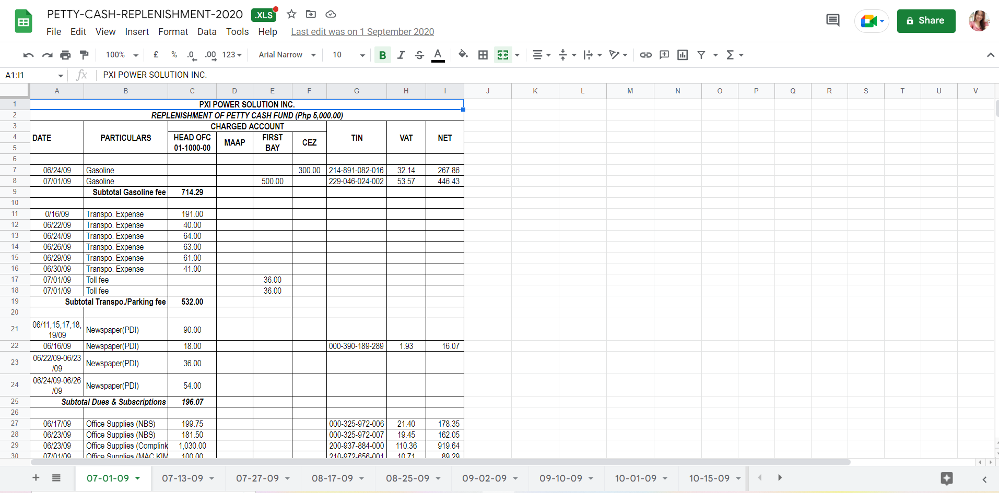The height and width of the screenshot is (493, 999).
Task: Format as percent icon
Action: (x=174, y=55)
